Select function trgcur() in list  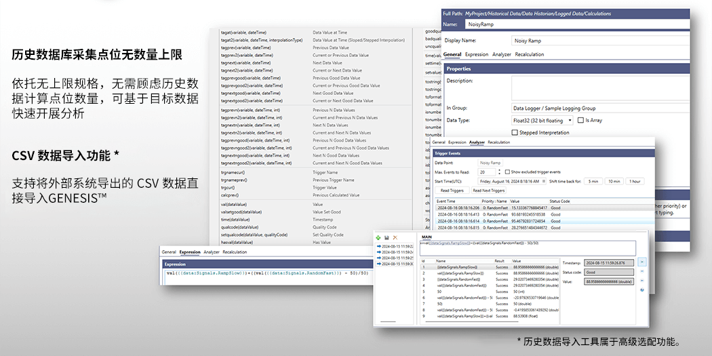228,188
